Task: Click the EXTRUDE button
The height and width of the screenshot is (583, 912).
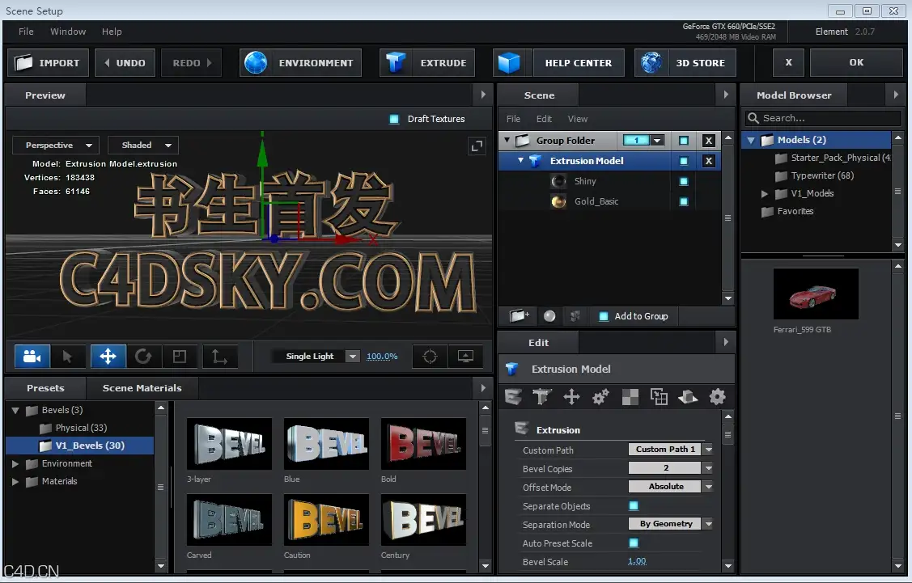Action: 427,63
